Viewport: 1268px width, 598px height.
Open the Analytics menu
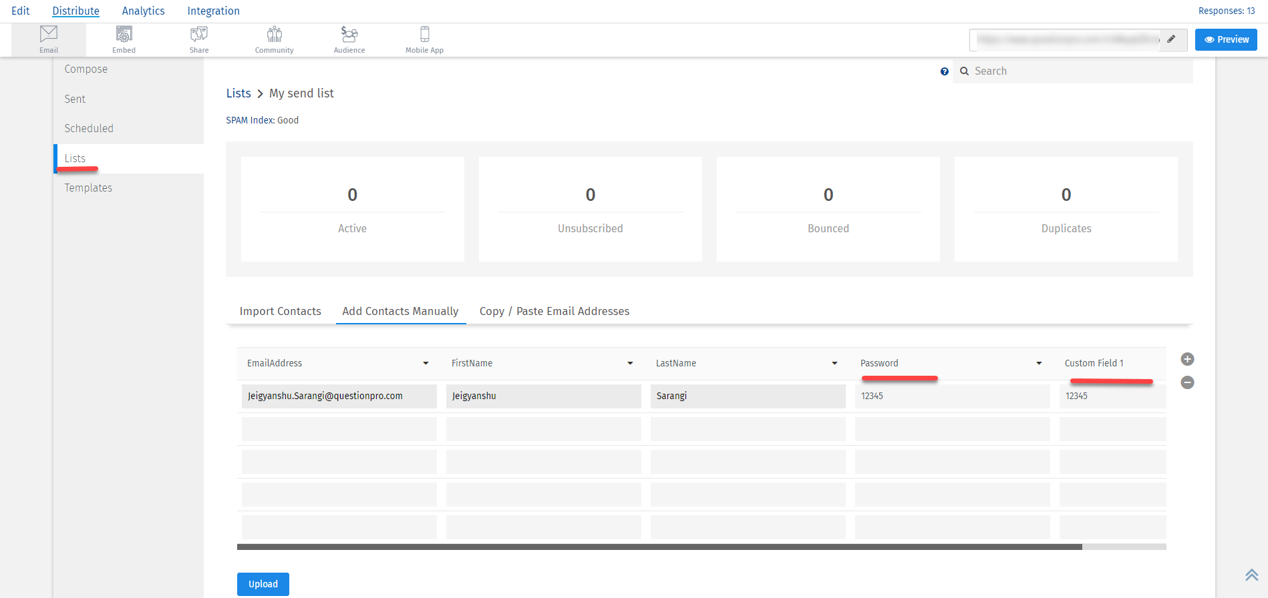pos(143,11)
